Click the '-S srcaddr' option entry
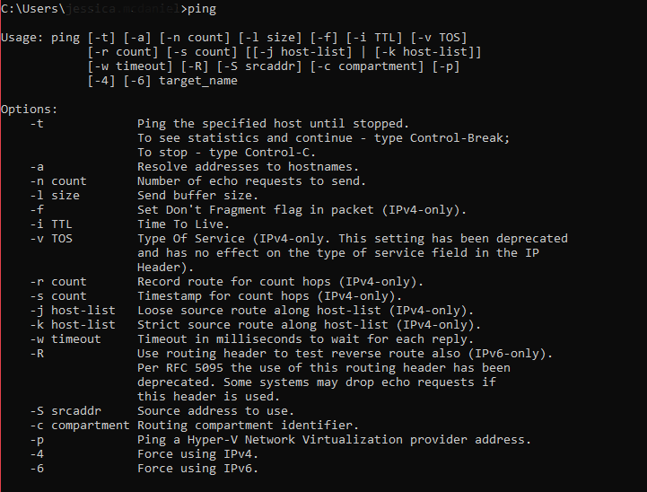647x492 pixels. pos(66,411)
